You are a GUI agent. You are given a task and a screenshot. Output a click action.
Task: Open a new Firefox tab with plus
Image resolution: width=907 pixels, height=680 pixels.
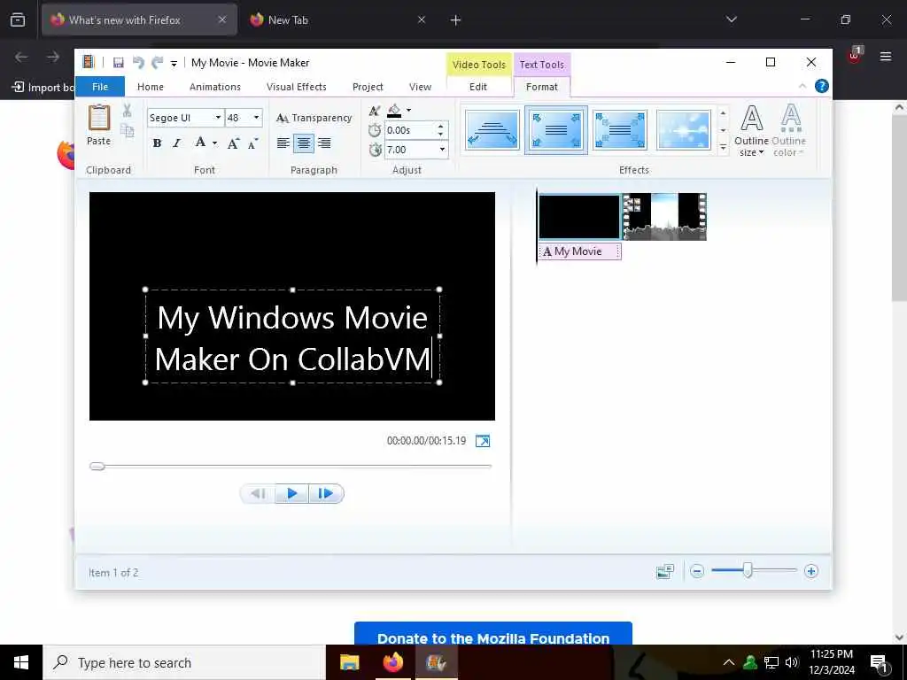(x=455, y=19)
